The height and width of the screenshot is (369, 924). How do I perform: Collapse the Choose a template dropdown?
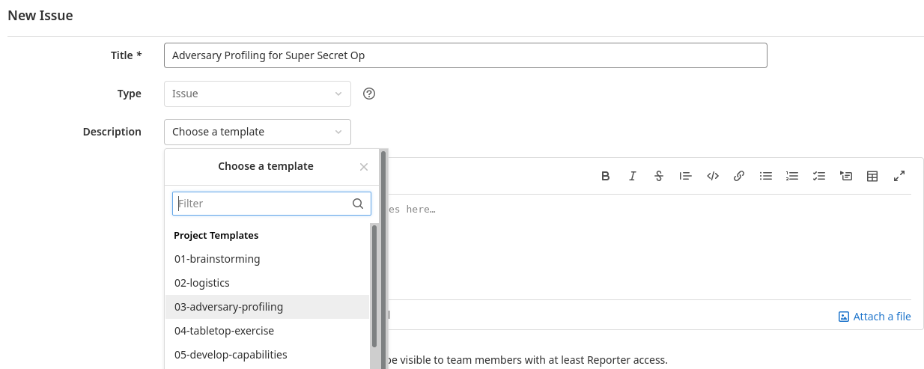pyautogui.click(x=257, y=132)
